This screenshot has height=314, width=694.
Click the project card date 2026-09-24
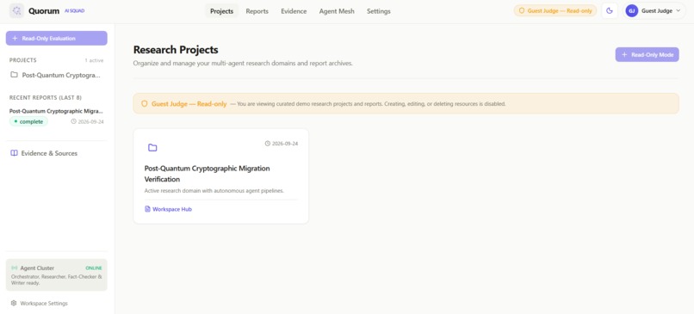285,144
